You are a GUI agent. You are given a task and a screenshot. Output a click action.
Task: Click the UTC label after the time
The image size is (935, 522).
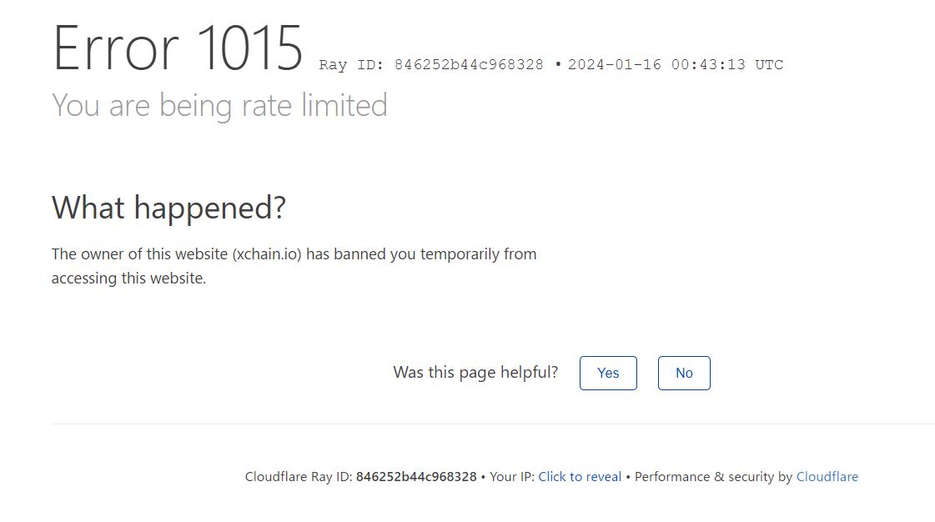pos(769,64)
